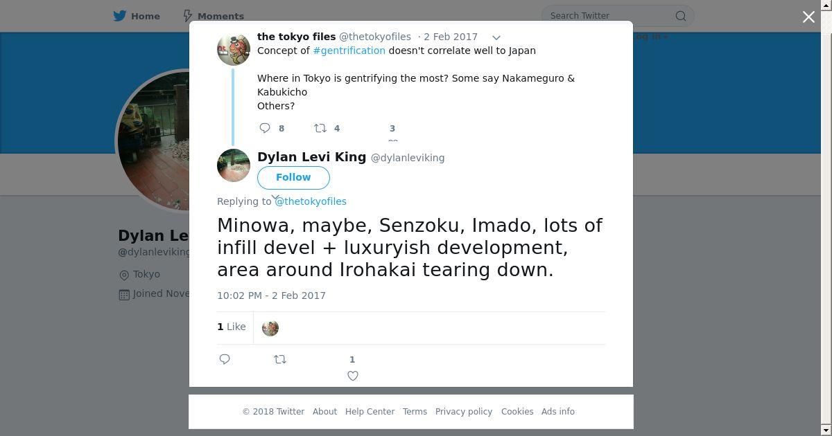This screenshot has width=832, height=436.
Task: Go to Home tab
Action: (x=137, y=16)
